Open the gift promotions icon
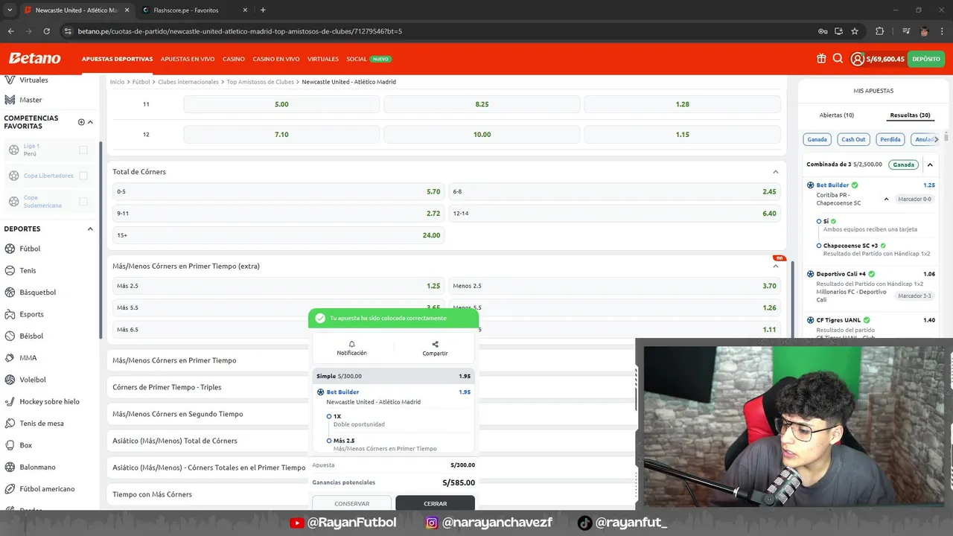 821,59
